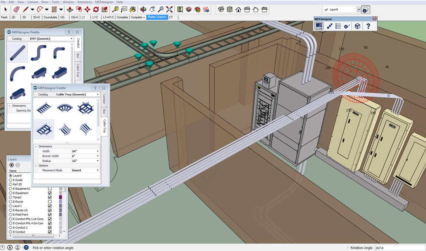
Task: Click the MEP launcher icon in MEPdesigner toolbar
Action: pyautogui.click(x=319, y=26)
